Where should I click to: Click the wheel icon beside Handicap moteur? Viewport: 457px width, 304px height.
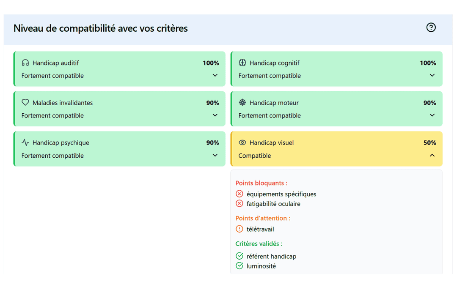pos(242,102)
